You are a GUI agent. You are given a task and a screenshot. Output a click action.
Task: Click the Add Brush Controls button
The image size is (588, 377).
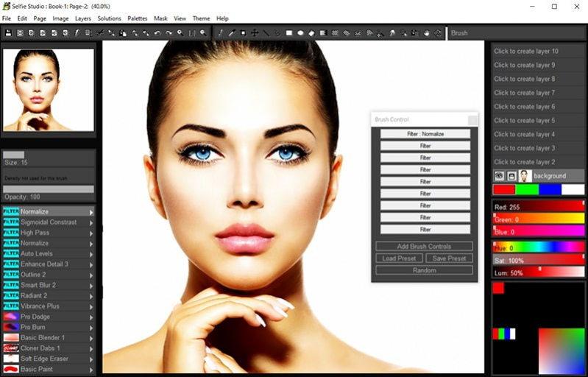[424, 246]
